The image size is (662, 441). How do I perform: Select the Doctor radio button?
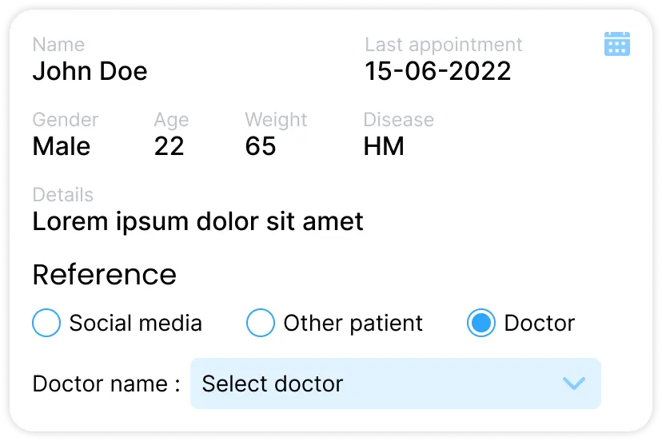[x=481, y=324]
